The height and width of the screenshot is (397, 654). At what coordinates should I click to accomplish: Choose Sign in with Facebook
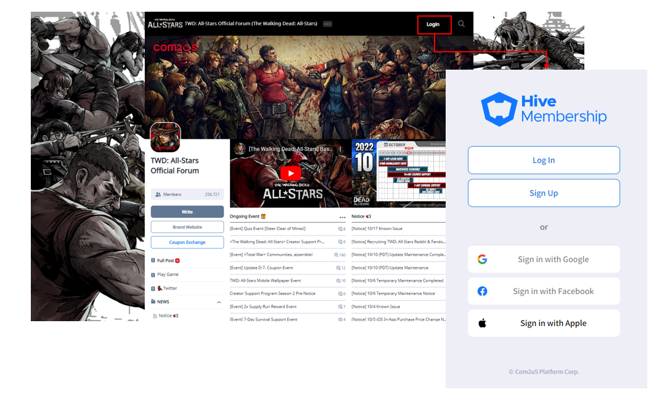click(544, 291)
